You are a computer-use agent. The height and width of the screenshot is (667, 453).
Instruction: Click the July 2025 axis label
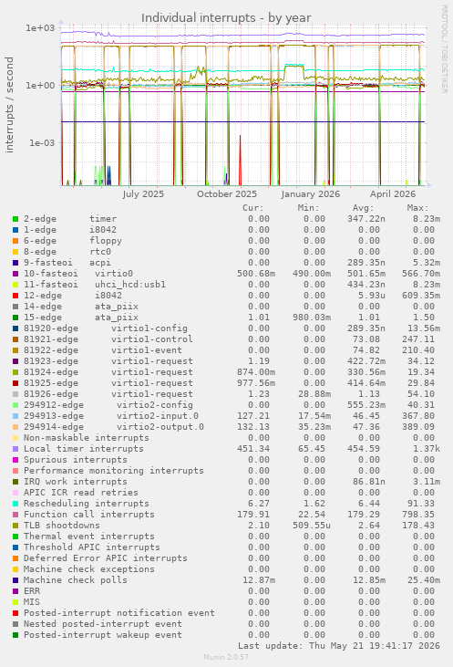[x=143, y=194]
